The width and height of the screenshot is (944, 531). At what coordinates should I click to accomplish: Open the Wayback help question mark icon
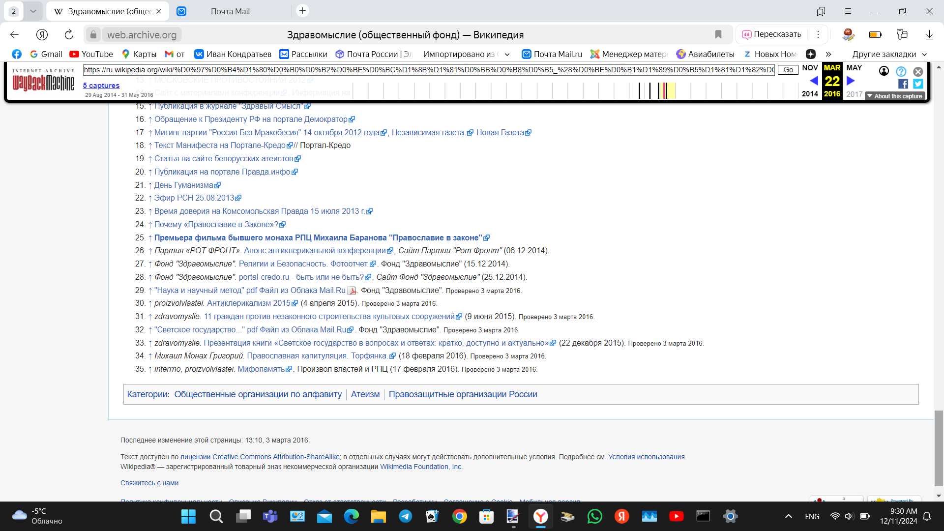point(901,71)
